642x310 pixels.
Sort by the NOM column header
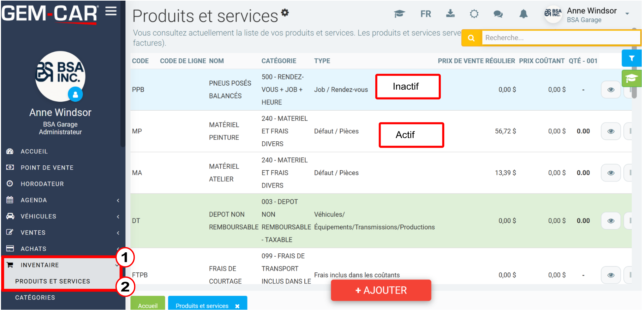coord(216,61)
